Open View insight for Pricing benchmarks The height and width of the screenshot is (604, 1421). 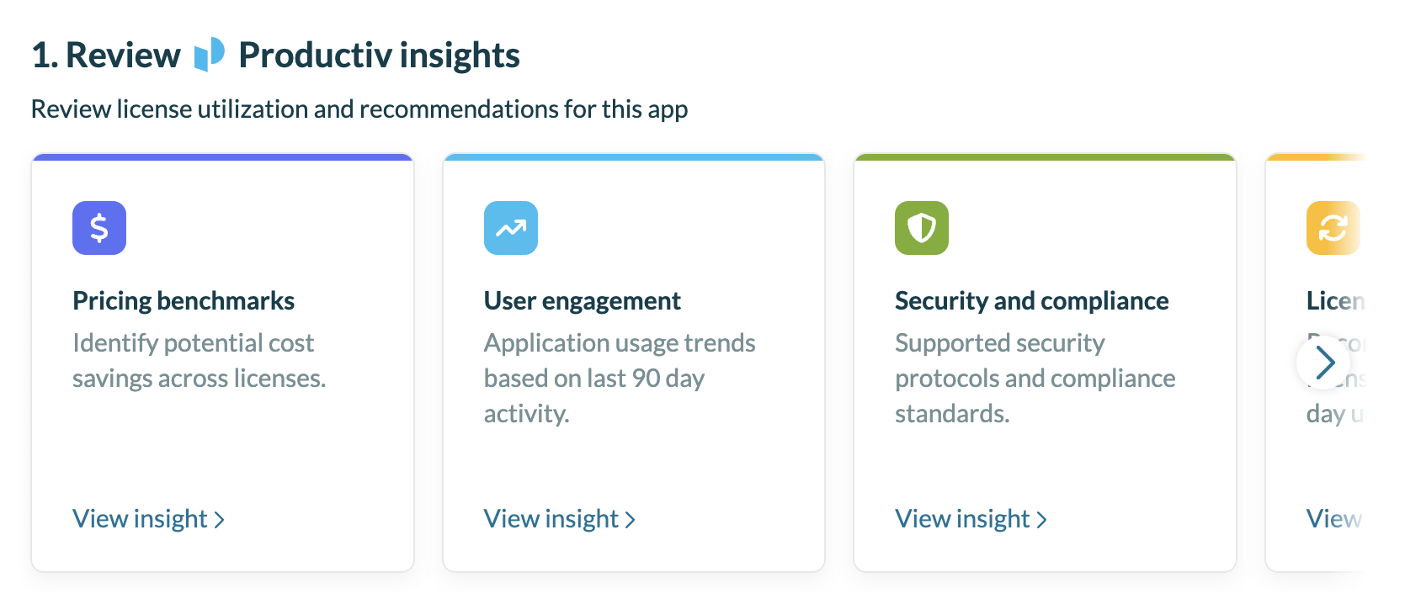148,519
